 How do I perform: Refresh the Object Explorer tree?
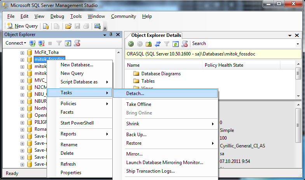coord(68,43)
